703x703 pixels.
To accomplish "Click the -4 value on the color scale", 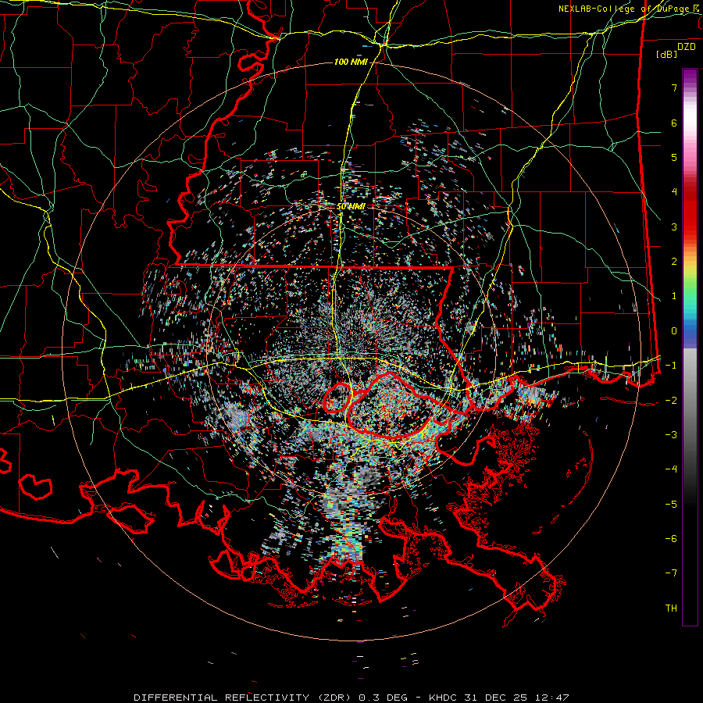I will coord(671,469).
